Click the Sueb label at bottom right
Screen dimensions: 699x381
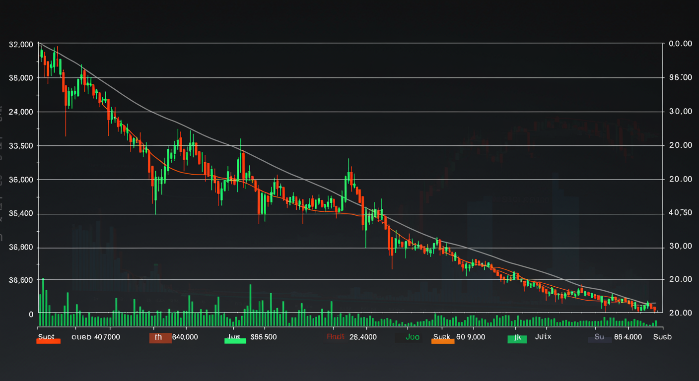coord(662,337)
